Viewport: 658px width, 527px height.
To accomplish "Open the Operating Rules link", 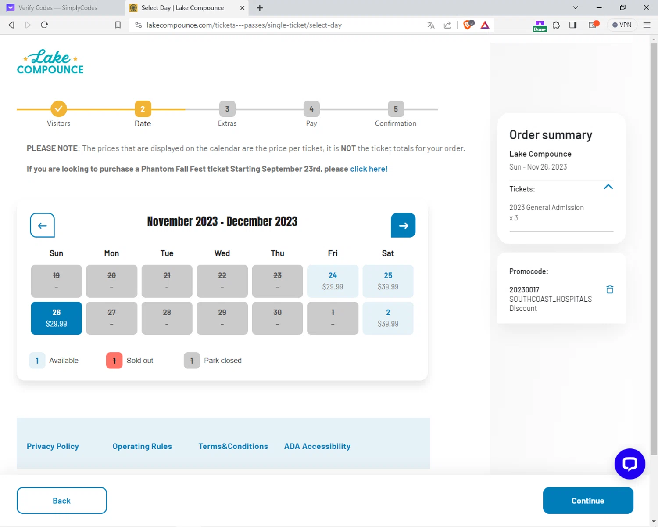I will pos(142,446).
